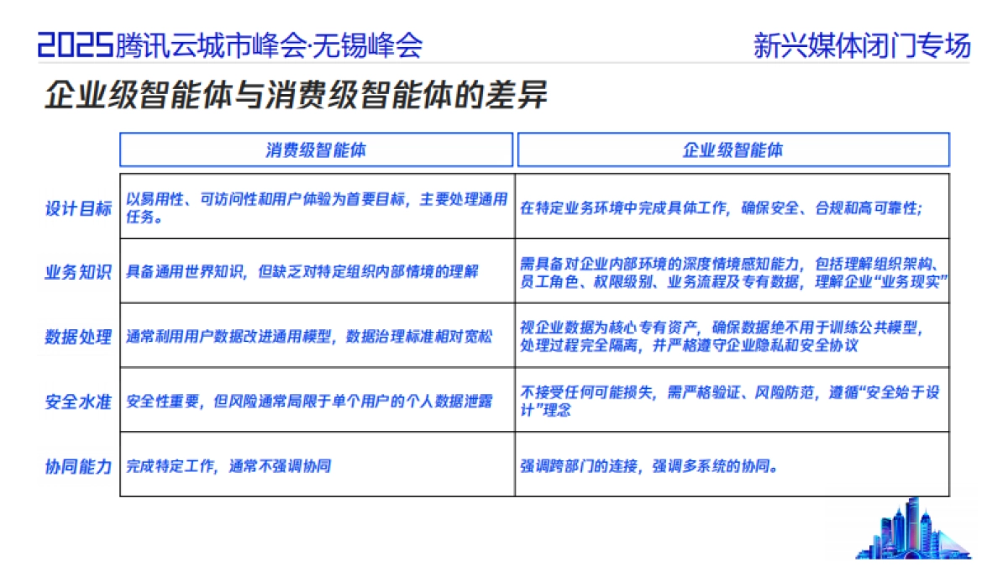1008x567 pixels.
Task: Select the cell about 数据治理标准相对宽松
Action: (x=318, y=334)
